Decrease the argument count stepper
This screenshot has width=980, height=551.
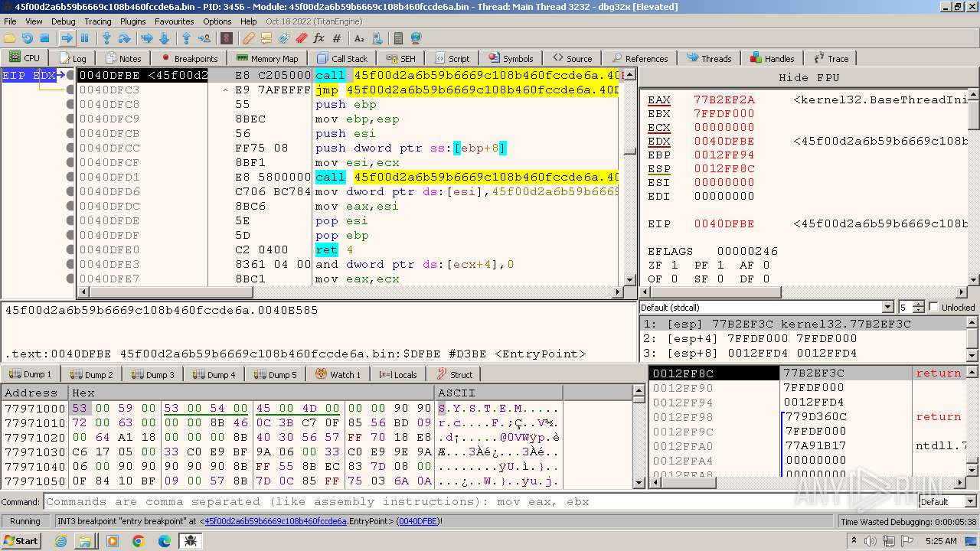(x=919, y=310)
